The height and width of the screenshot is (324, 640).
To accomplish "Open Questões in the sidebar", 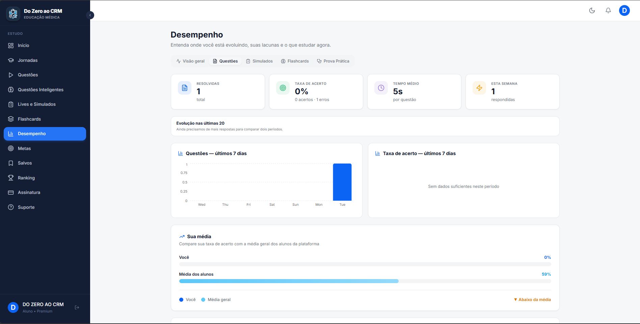I will (x=45, y=75).
